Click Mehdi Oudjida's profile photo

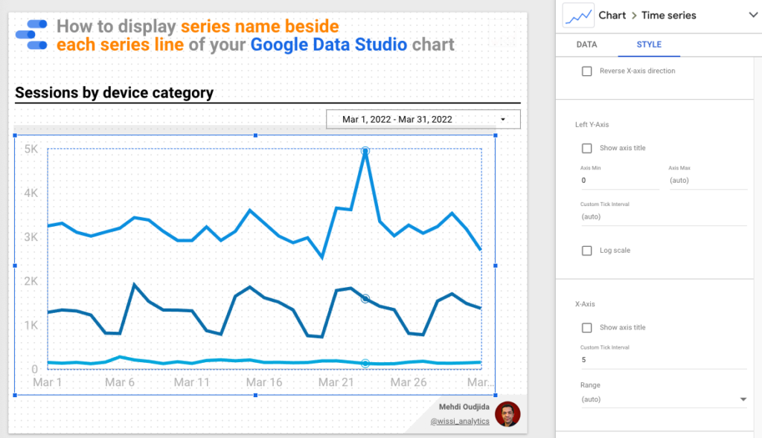508,414
